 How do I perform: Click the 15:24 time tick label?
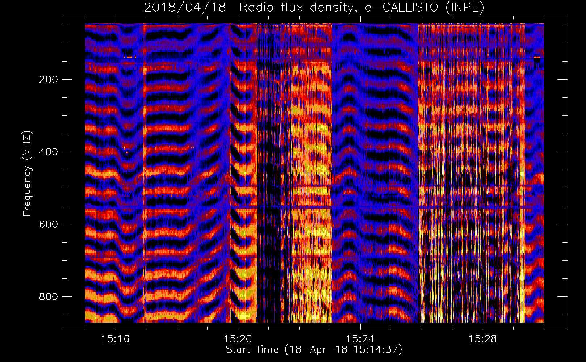tap(360, 339)
